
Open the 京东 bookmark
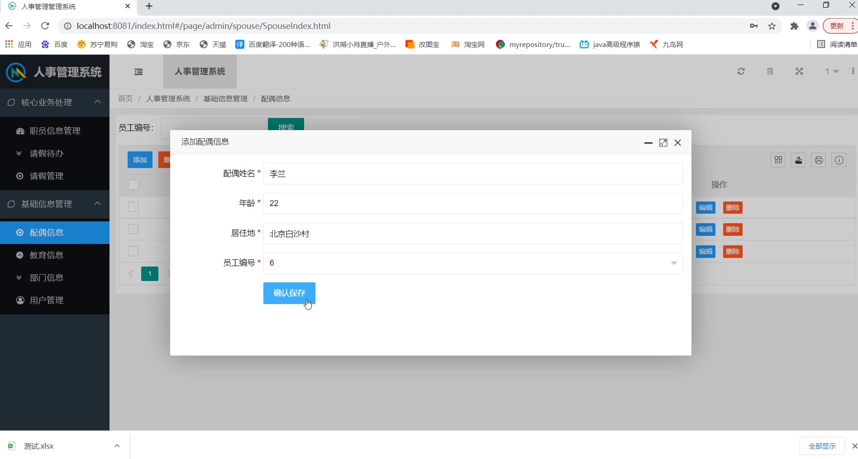[x=176, y=44]
